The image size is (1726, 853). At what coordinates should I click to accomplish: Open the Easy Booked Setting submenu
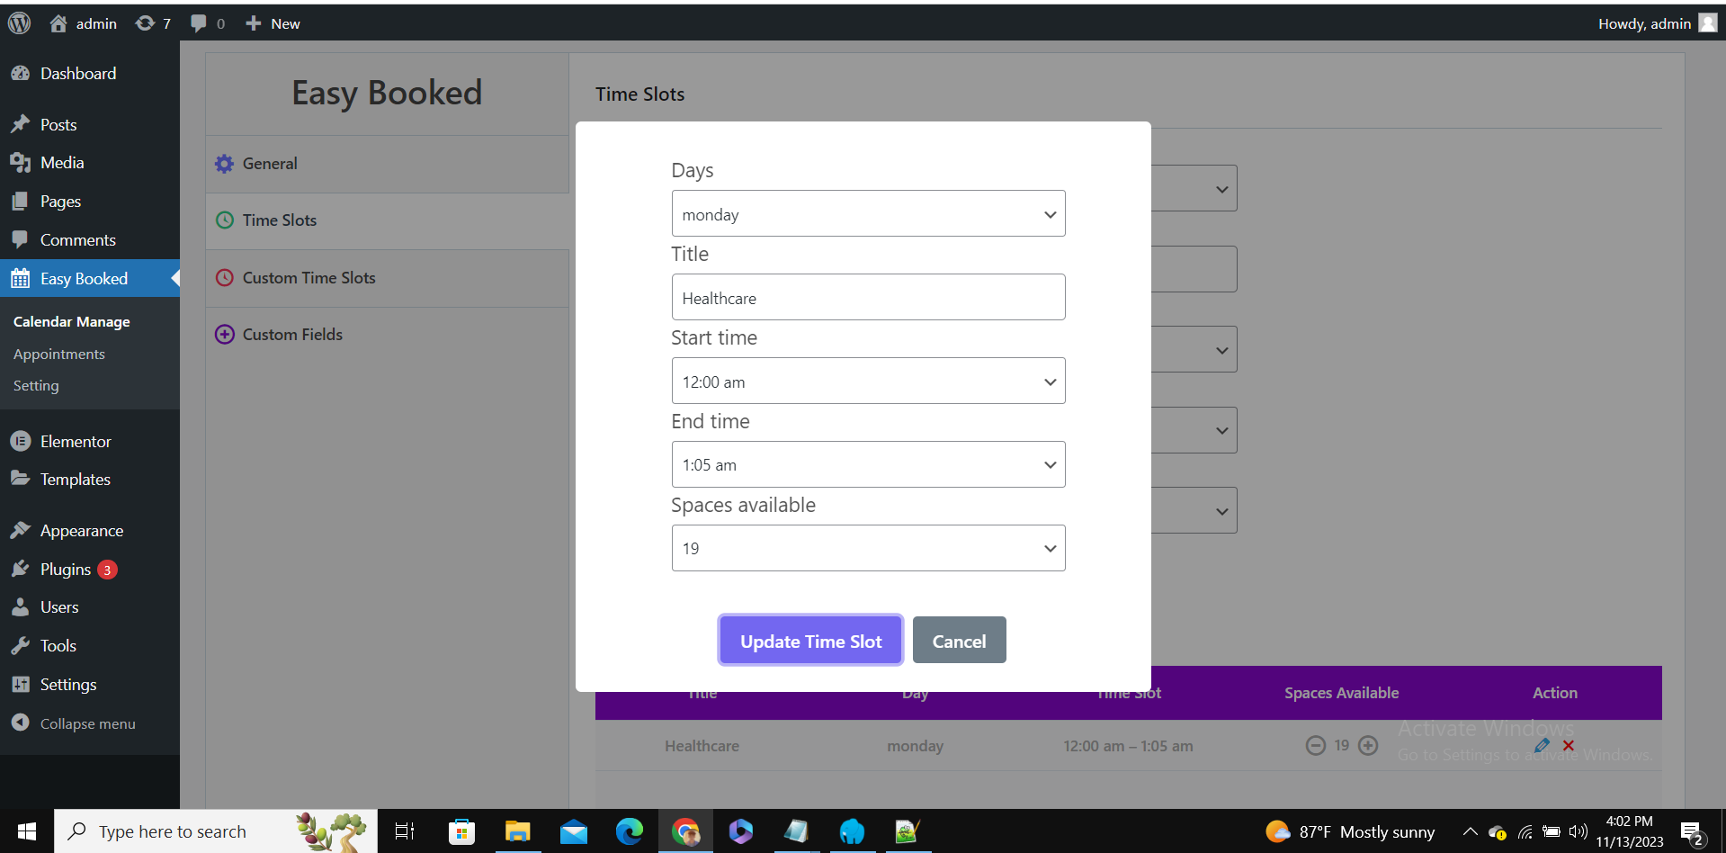pyautogui.click(x=36, y=386)
